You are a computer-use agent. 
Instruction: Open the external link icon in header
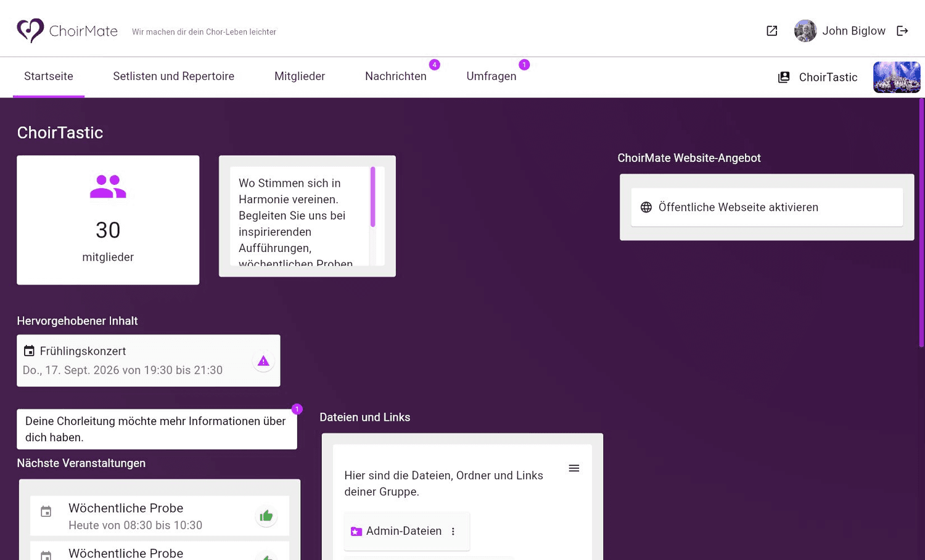(772, 31)
